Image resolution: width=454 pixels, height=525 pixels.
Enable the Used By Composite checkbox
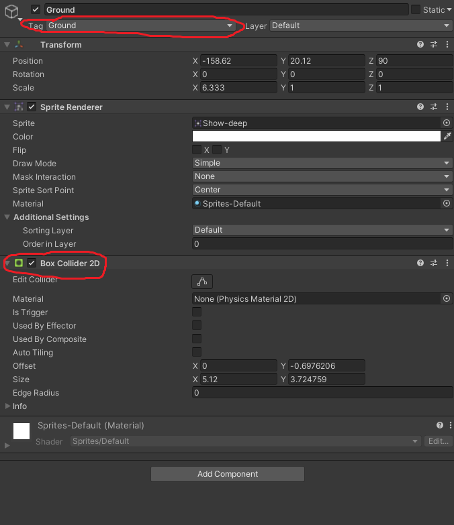point(197,339)
